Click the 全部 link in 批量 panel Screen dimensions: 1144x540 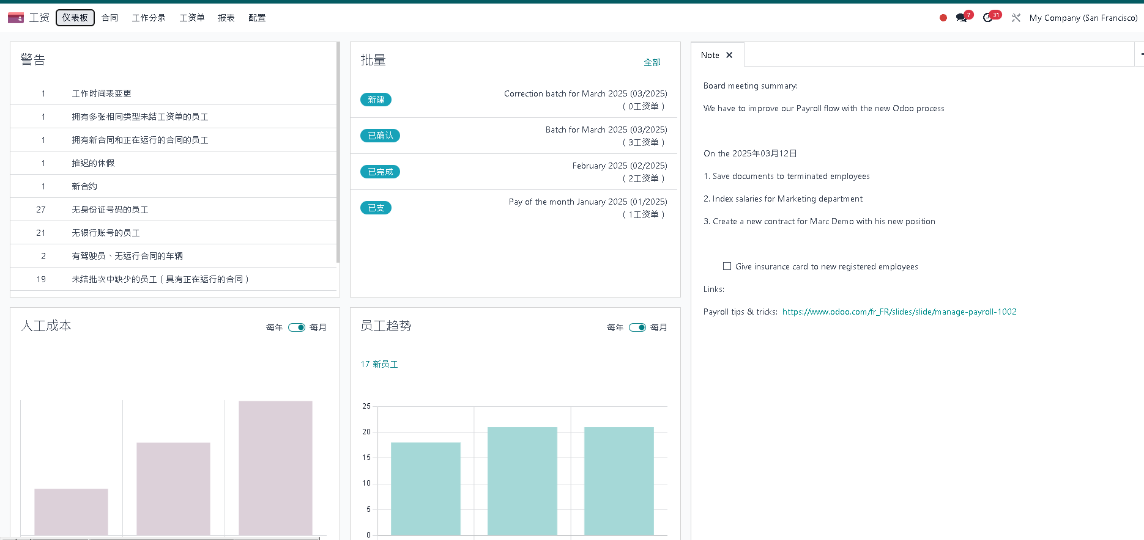click(x=652, y=62)
